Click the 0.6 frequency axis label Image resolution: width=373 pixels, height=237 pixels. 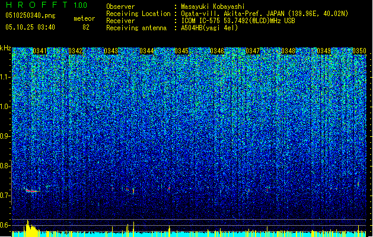(x=5, y=225)
